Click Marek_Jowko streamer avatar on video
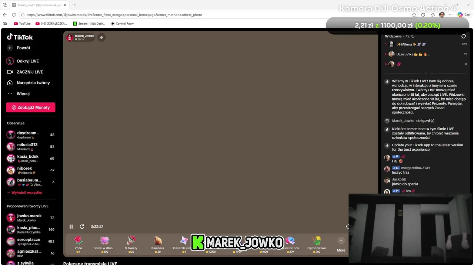Image resolution: width=474 pixels, height=266 pixels. 70,37
